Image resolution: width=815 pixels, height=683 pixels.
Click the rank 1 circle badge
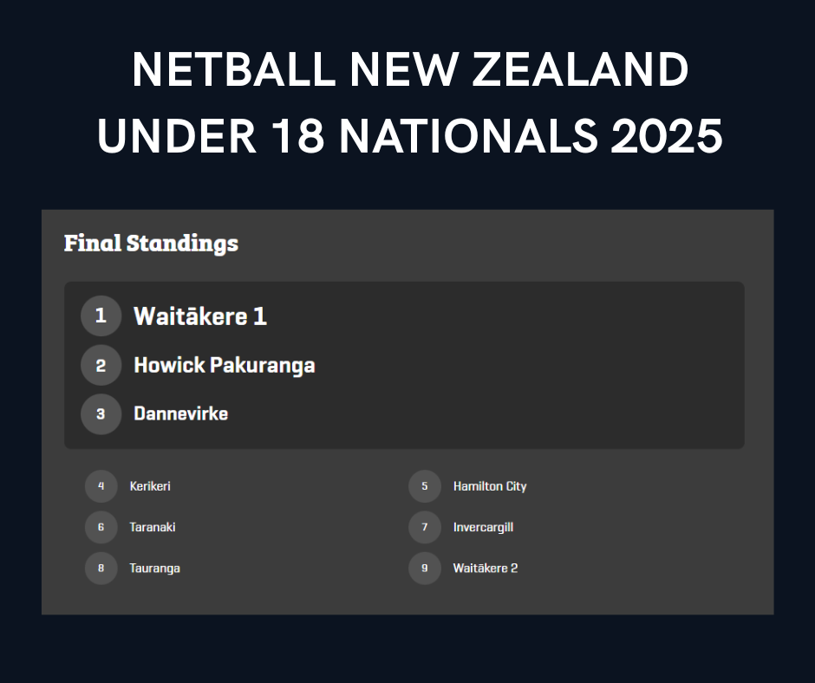click(x=101, y=316)
